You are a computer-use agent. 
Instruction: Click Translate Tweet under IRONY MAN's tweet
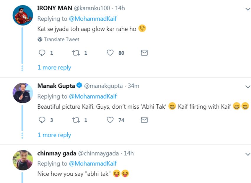(x=61, y=39)
